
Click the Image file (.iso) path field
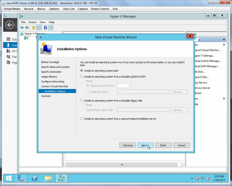pyautogui.click(x=143, y=92)
